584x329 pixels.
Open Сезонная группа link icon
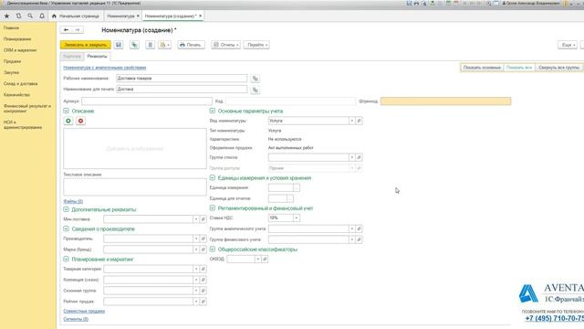(x=203, y=291)
